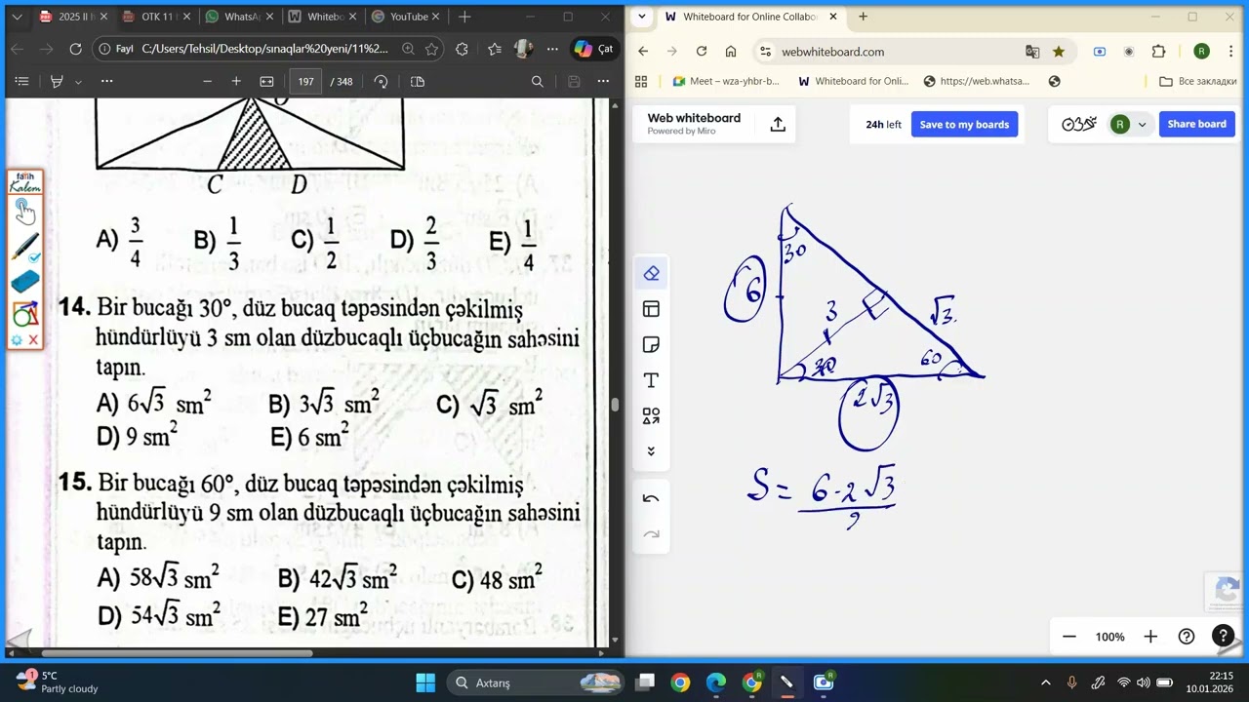Viewport: 1249px width, 702px height.
Task: Click Share board button
Action: pyautogui.click(x=1196, y=124)
